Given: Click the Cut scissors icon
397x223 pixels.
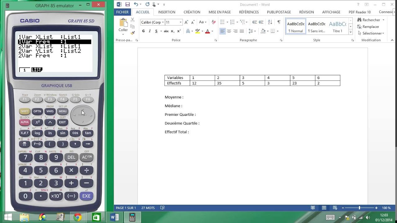Looking at the screenshot, I should 132,20.
